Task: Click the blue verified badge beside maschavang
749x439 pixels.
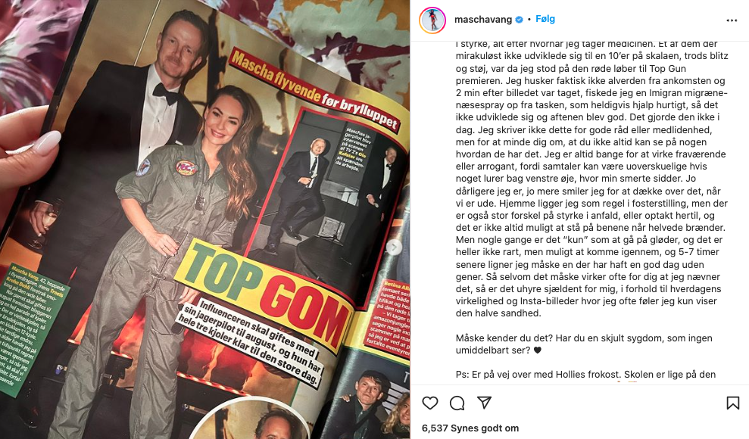Action: (x=520, y=20)
